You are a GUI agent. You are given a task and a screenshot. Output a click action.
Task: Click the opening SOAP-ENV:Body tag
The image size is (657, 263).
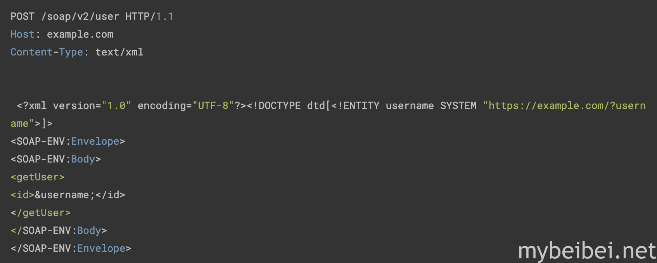tap(56, 159)
